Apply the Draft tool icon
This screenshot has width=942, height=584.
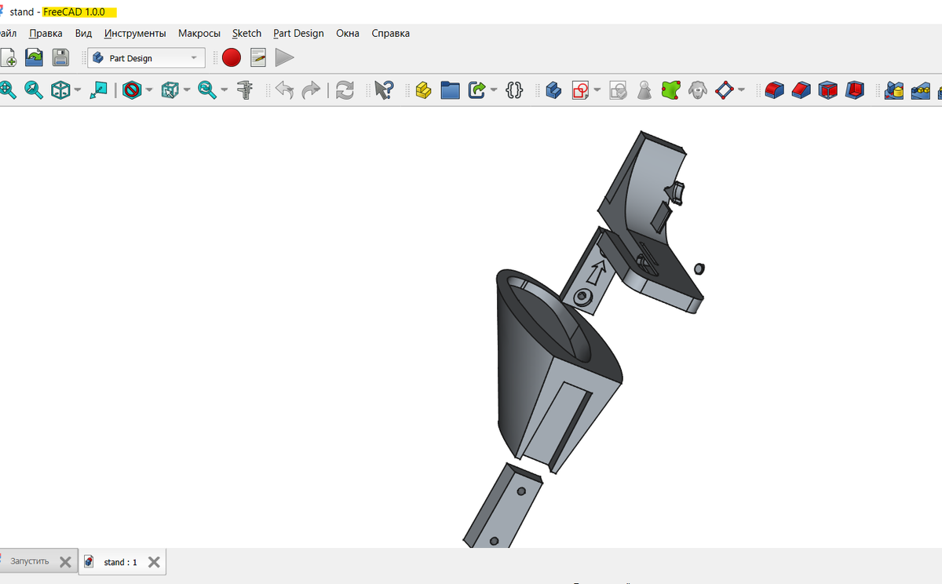coord(828,90)
